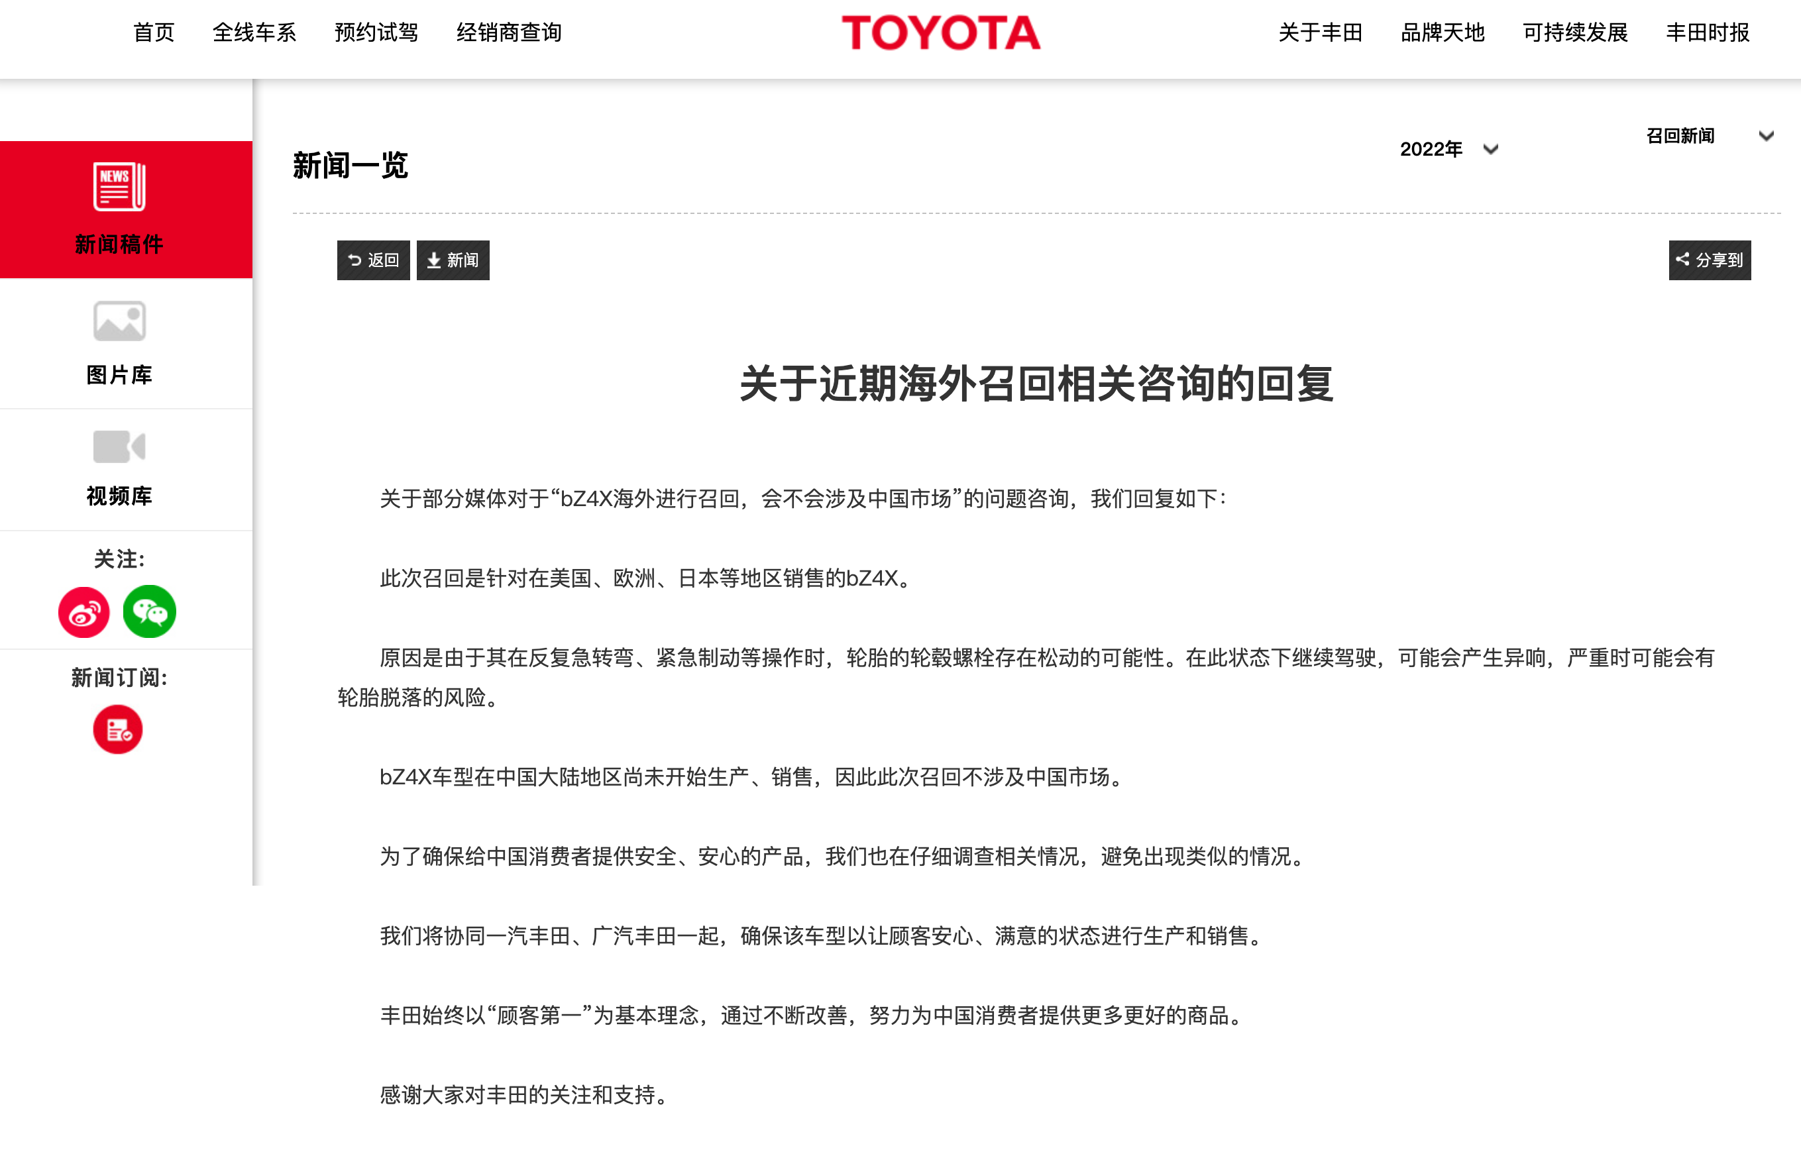Screen dimensions: 1801x1152
Task: Open the green WeChat follow icon
Action: [150, 612]
